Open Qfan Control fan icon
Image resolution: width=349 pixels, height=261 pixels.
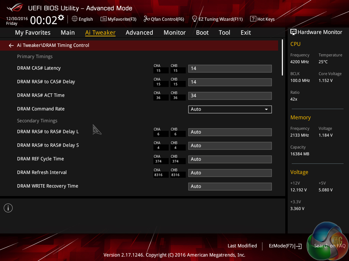tap(147, 19)
